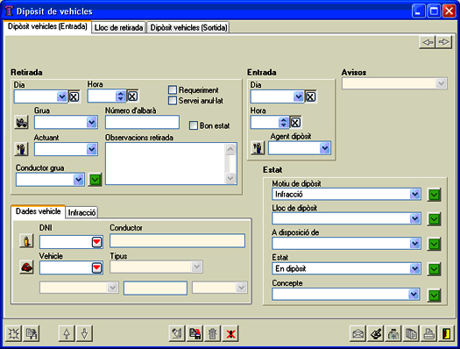This screenshot has width=460, height=349.
Task: Click the Número d'albarà input field
Action: pyautogui.click(x=142, y=122)
